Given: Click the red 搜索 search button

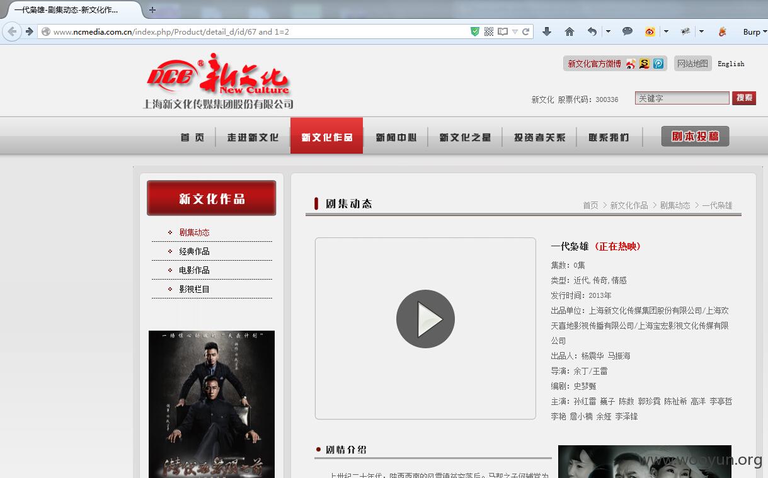Looking at the screenshot, I should (x=744, y=98).
